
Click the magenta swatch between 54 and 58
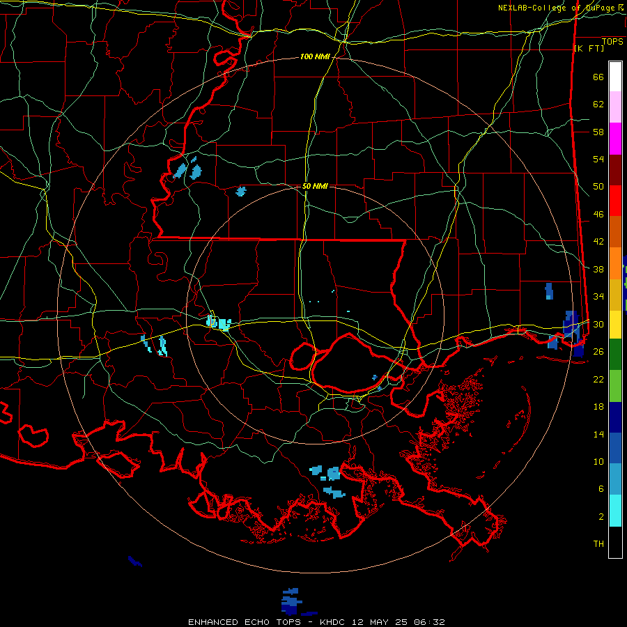point(615,139)
